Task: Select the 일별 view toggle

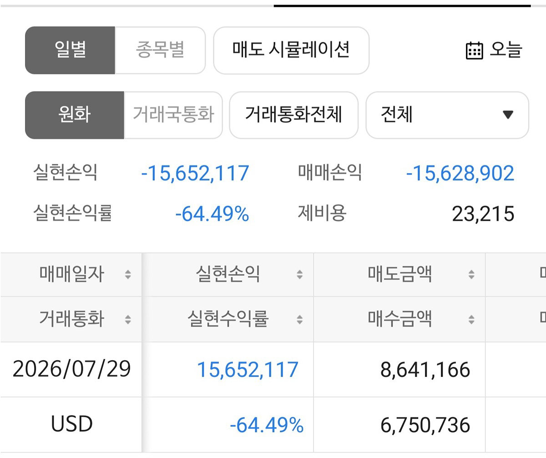Action: (70, 50)
